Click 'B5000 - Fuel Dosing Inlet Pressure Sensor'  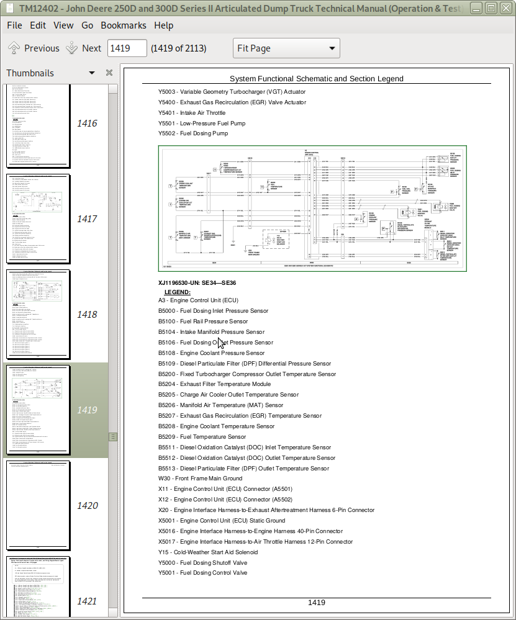213,311
